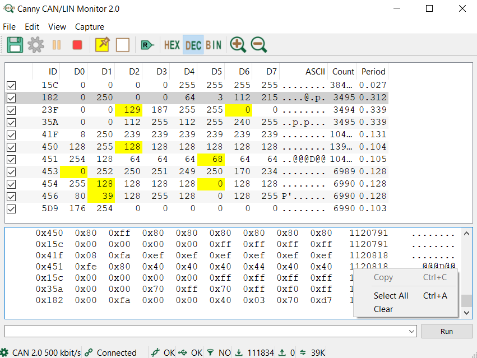Click the period 0.312 cell in row 182
The width and height of the screenshot is (477, 358).
pos(373,97)
